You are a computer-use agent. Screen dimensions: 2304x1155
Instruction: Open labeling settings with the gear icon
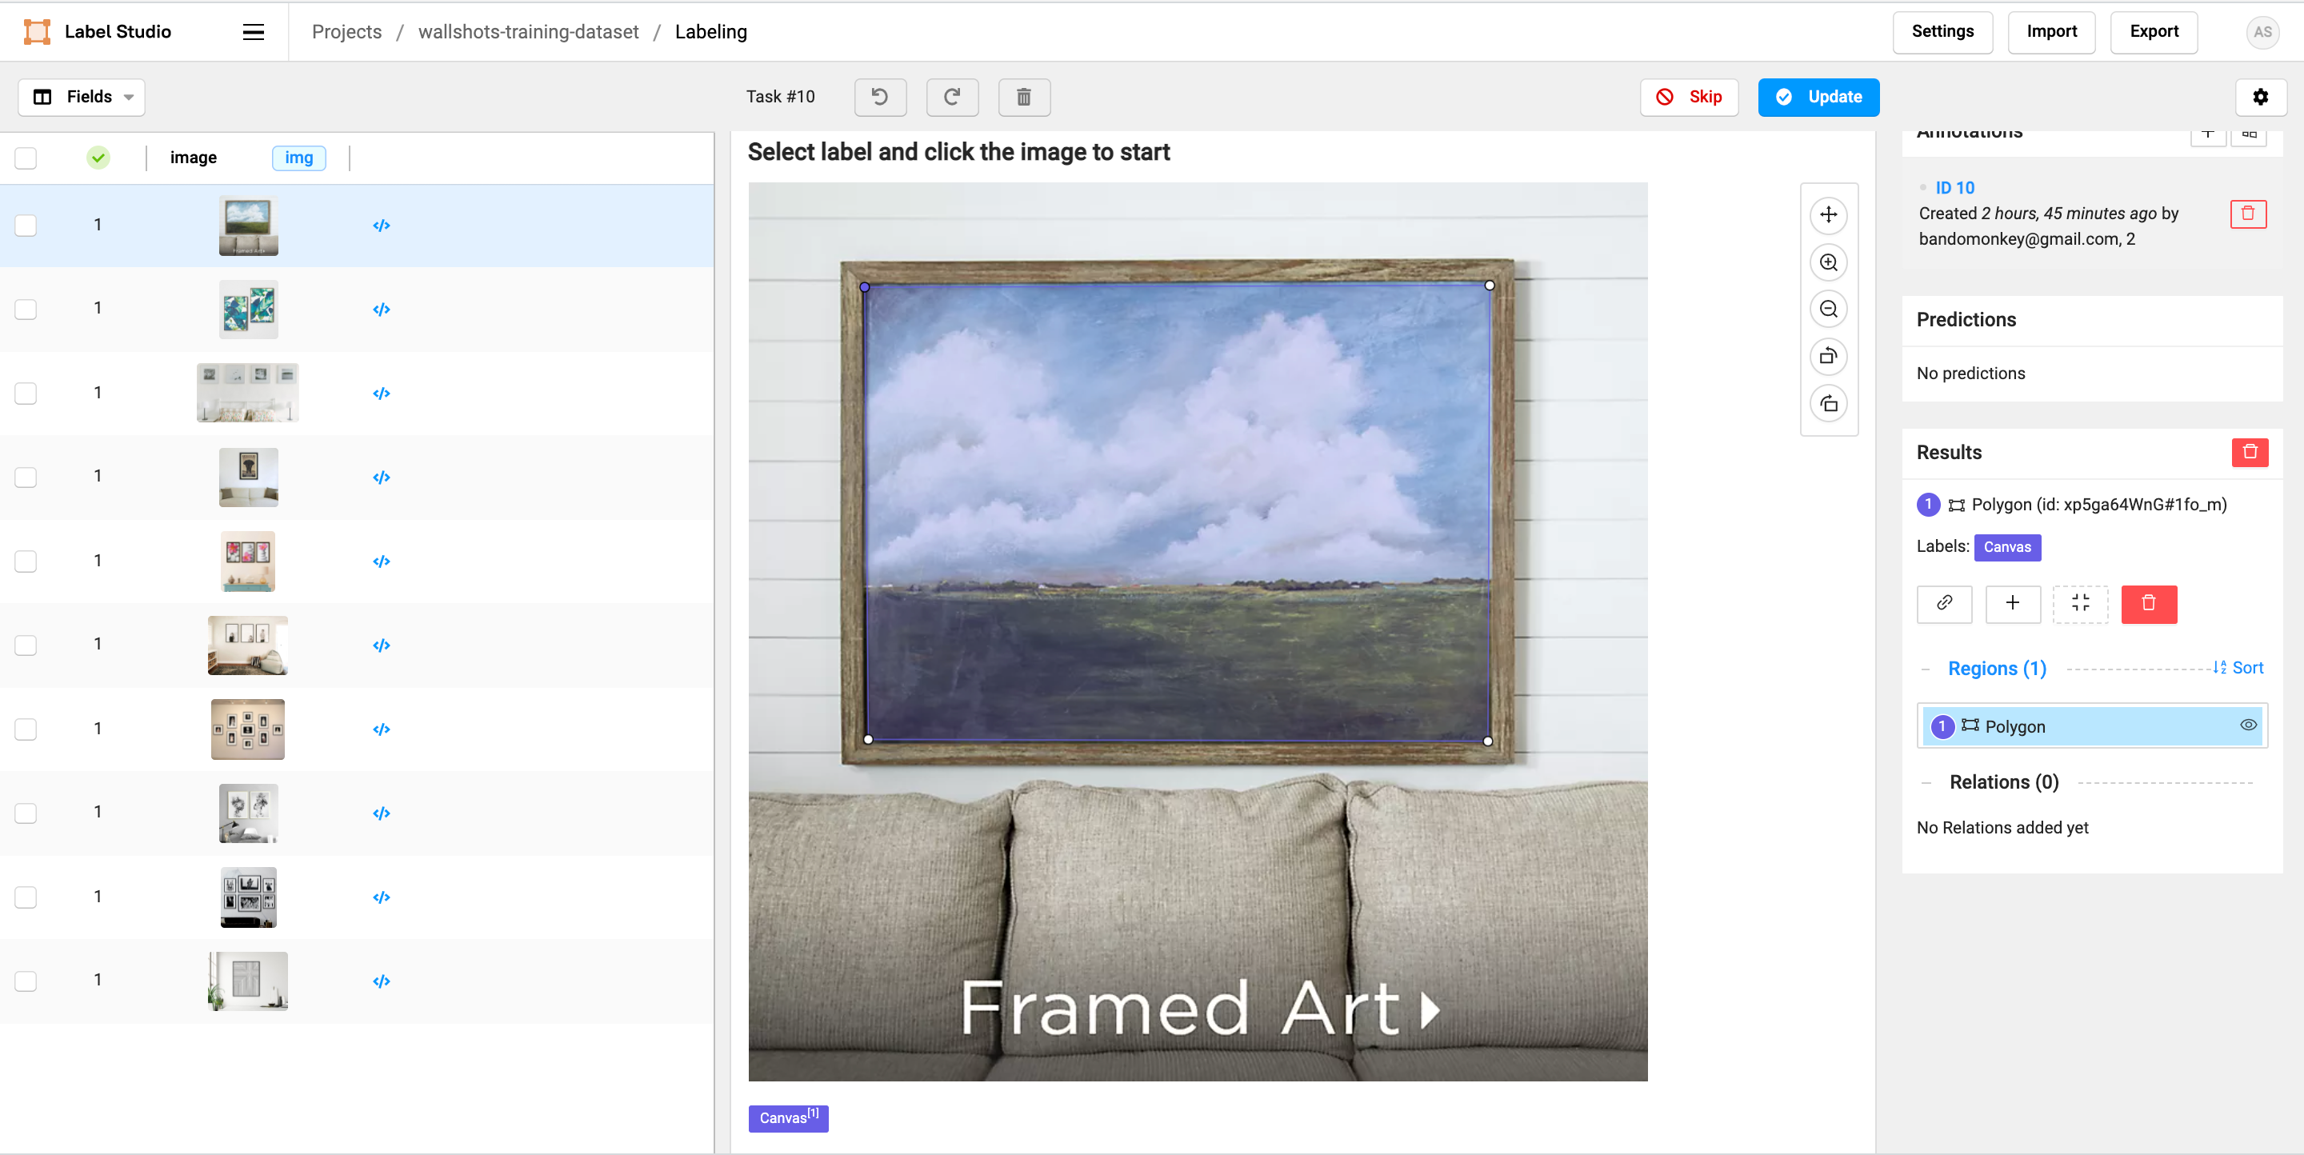[2260, 97]
